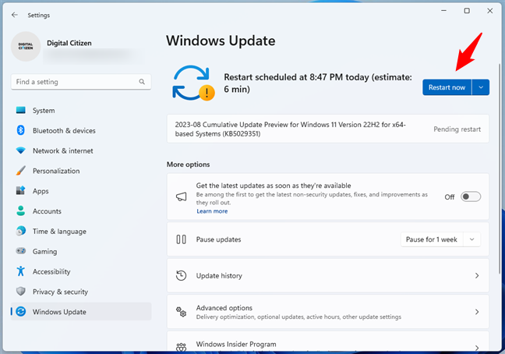The width and height of the screenshot is (505, 354).
Task: Open Update history chevron
Action: (477, 276)
